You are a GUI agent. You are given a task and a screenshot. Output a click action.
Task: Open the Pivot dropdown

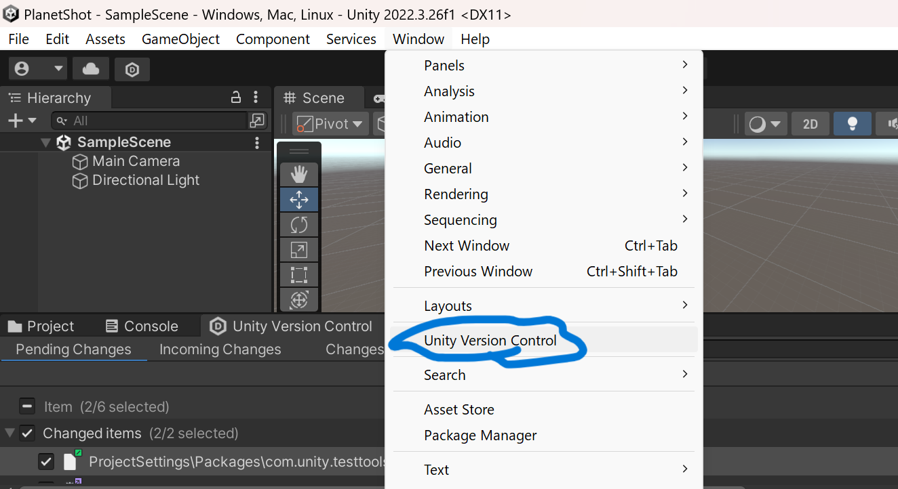[331, 124]
